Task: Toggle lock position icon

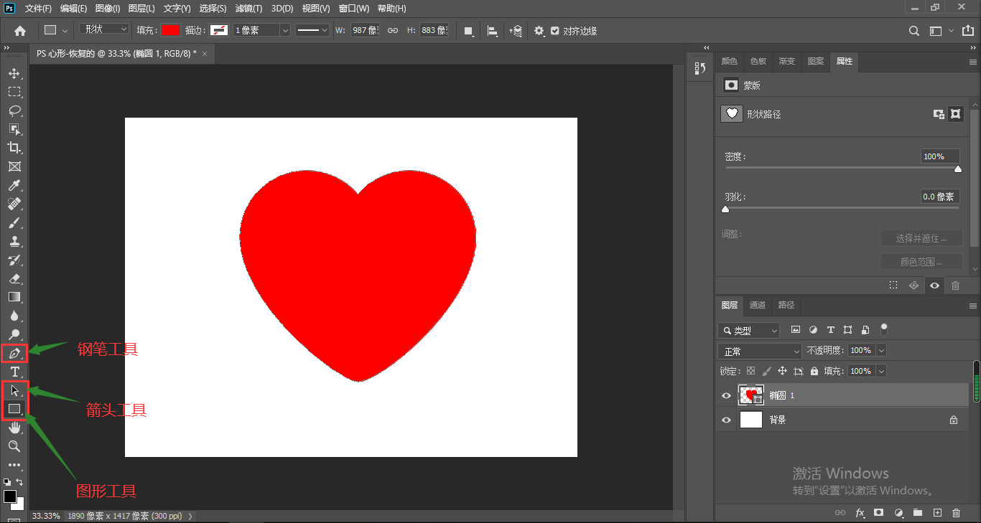Action: pyautogui.click(x=782, y=371)
